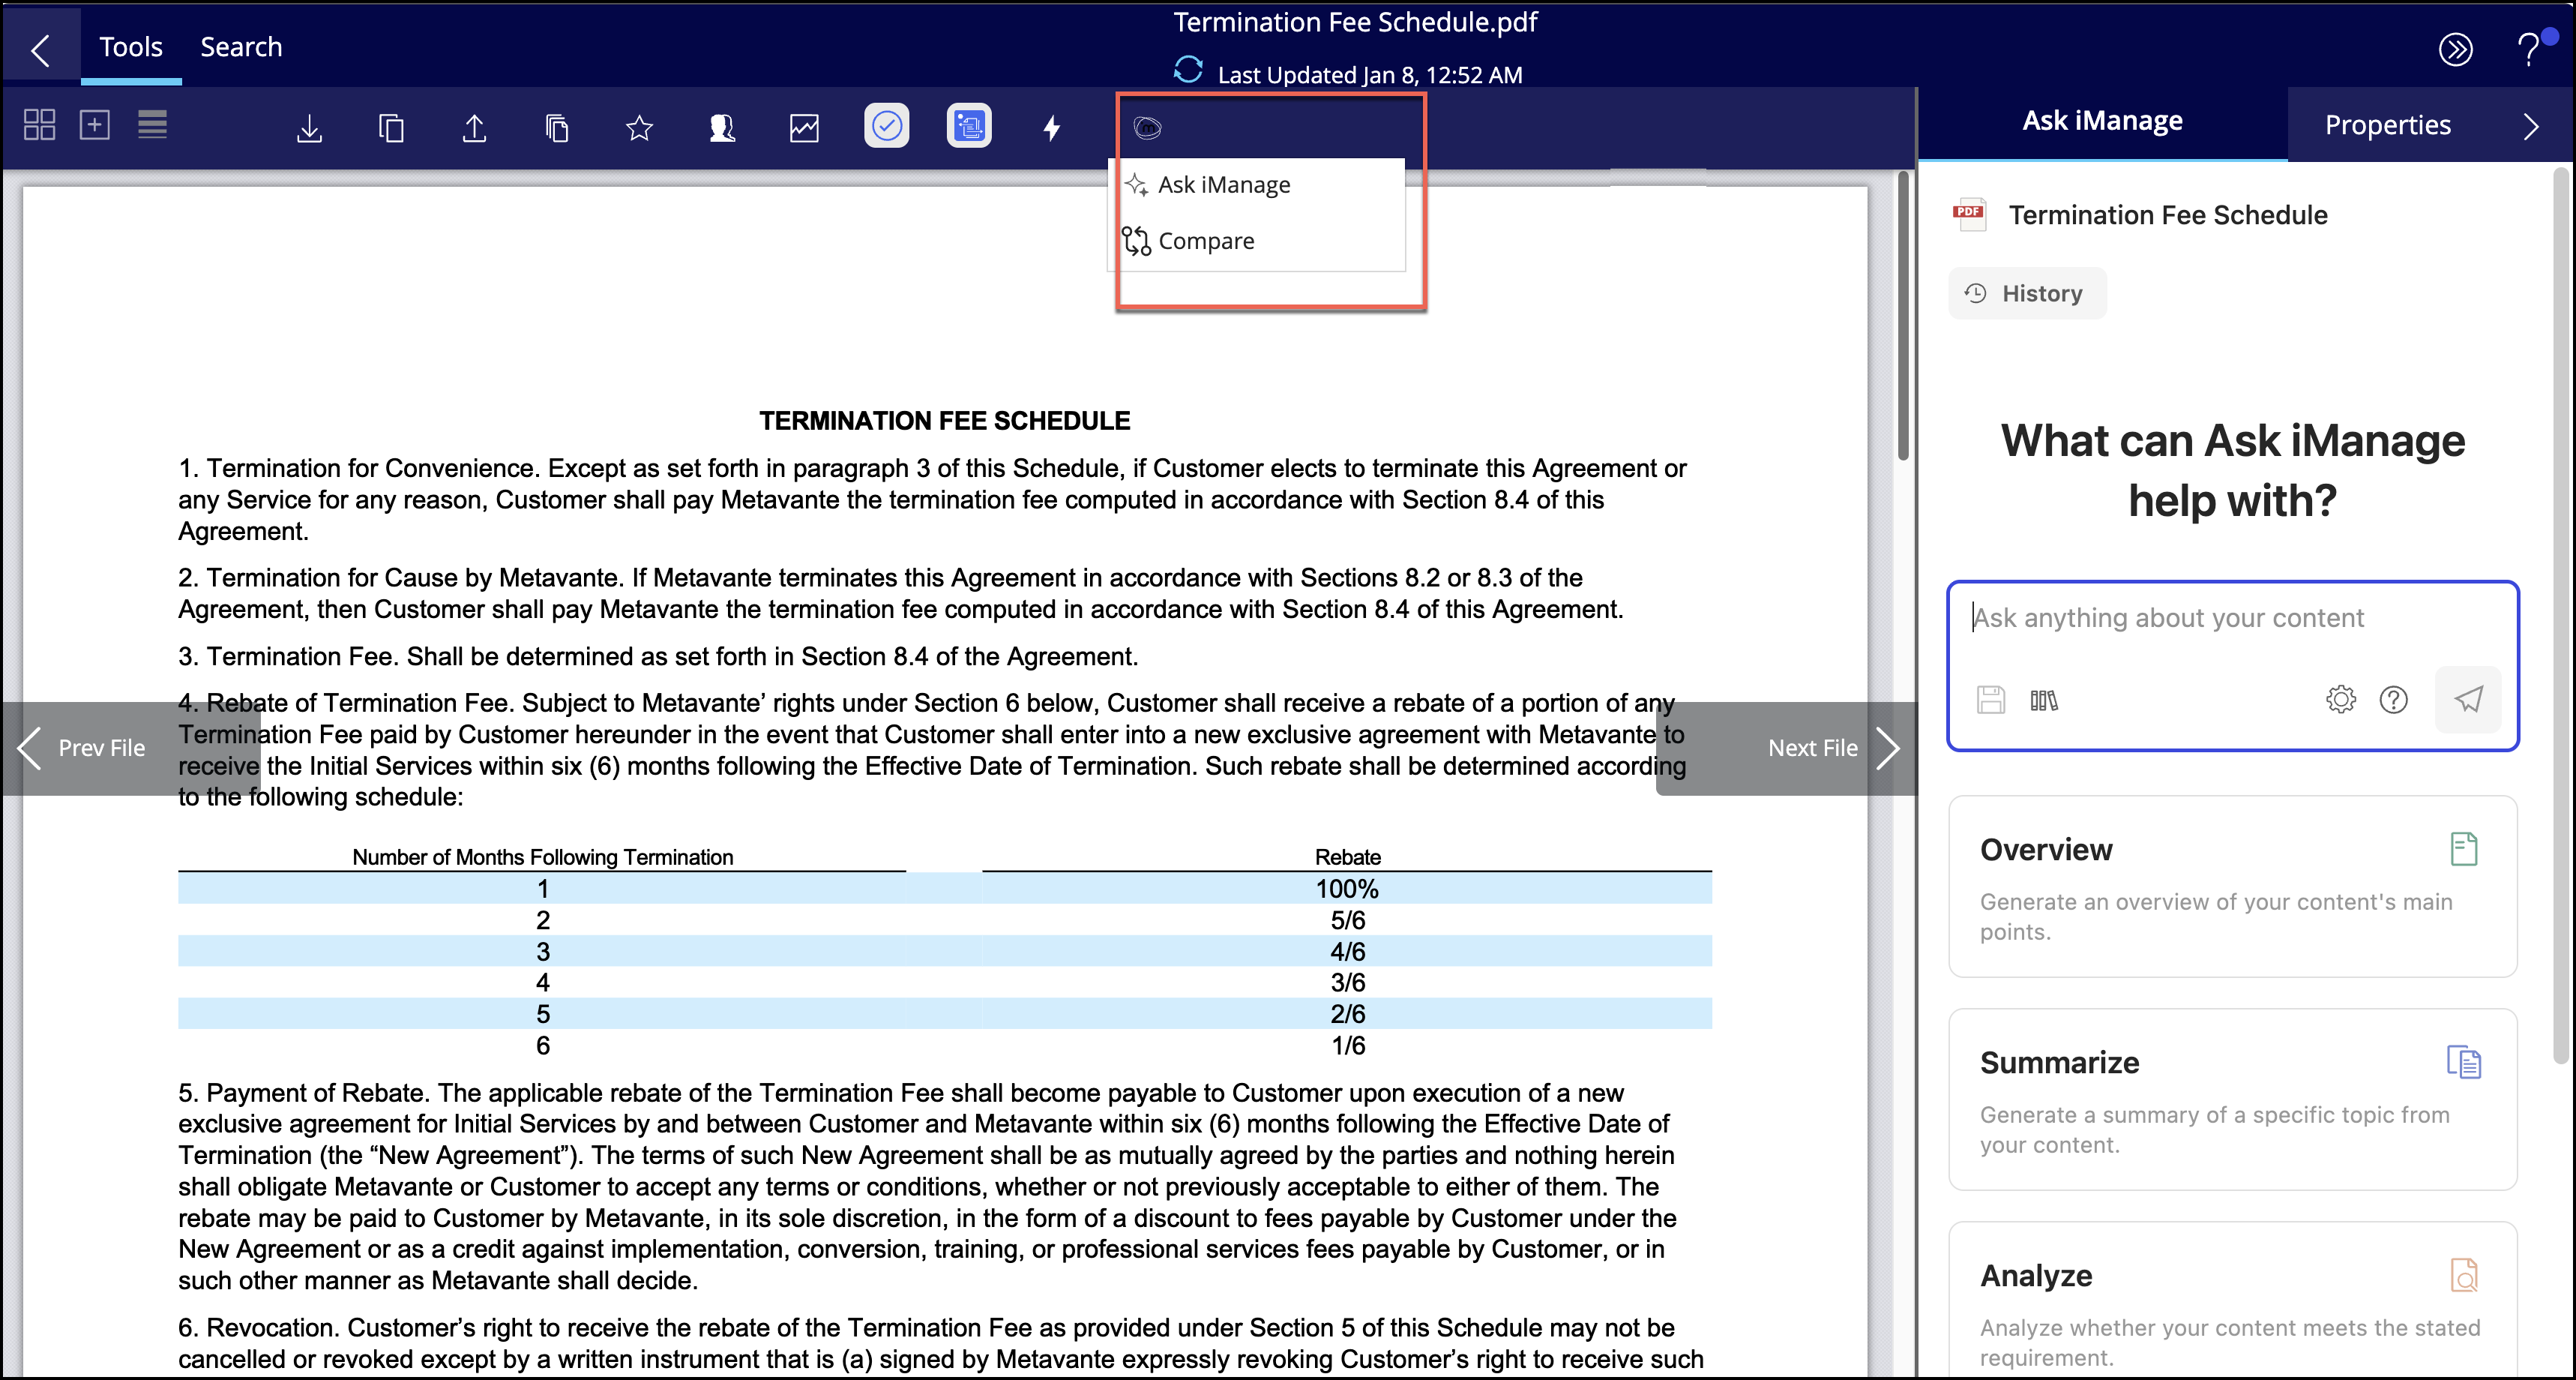Select Compare from the dropdown menu
The image size is (2576, 1380).
point(1206,241)
